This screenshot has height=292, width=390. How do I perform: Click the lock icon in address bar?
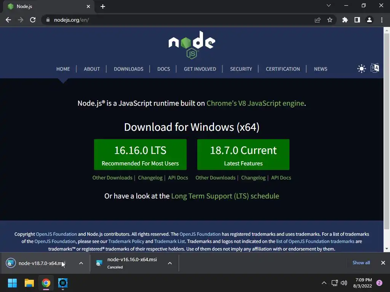[48, 20]
